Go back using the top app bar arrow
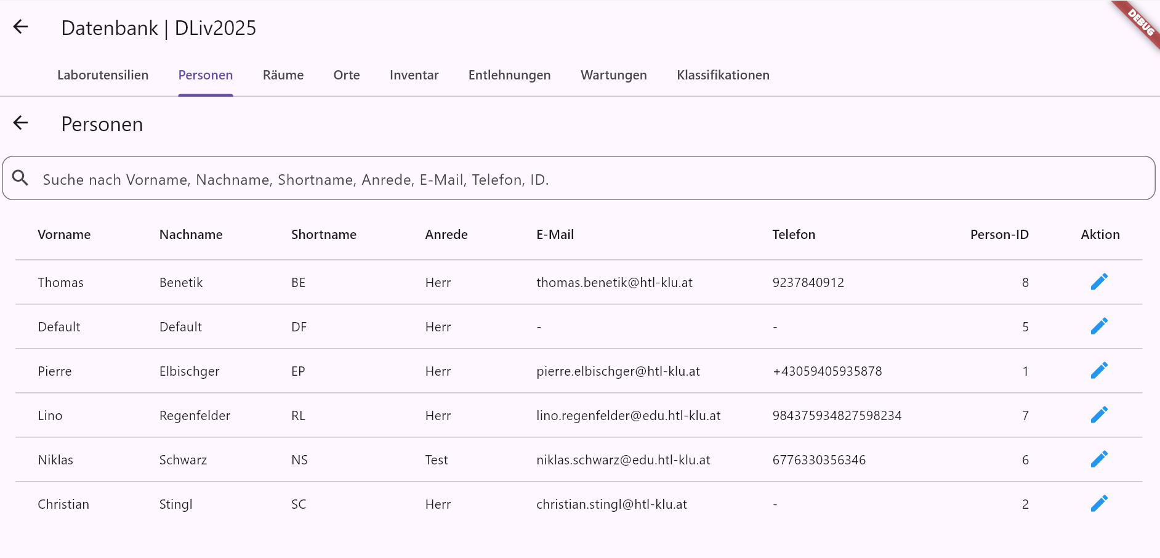 [x=21, y=27]
